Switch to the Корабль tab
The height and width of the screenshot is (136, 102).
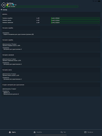[38, 132]
